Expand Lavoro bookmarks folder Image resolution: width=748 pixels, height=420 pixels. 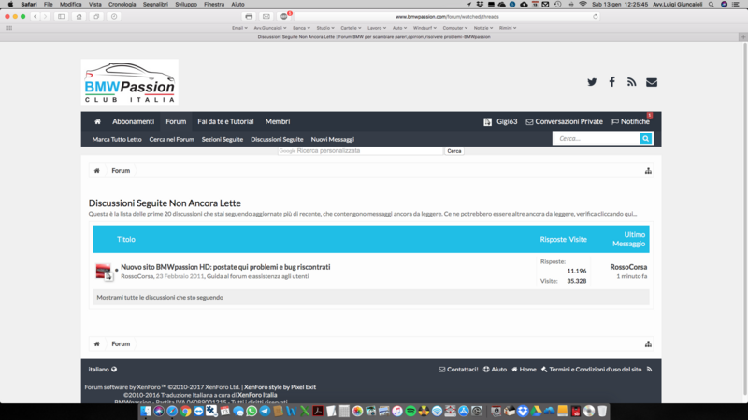(377, 28)
